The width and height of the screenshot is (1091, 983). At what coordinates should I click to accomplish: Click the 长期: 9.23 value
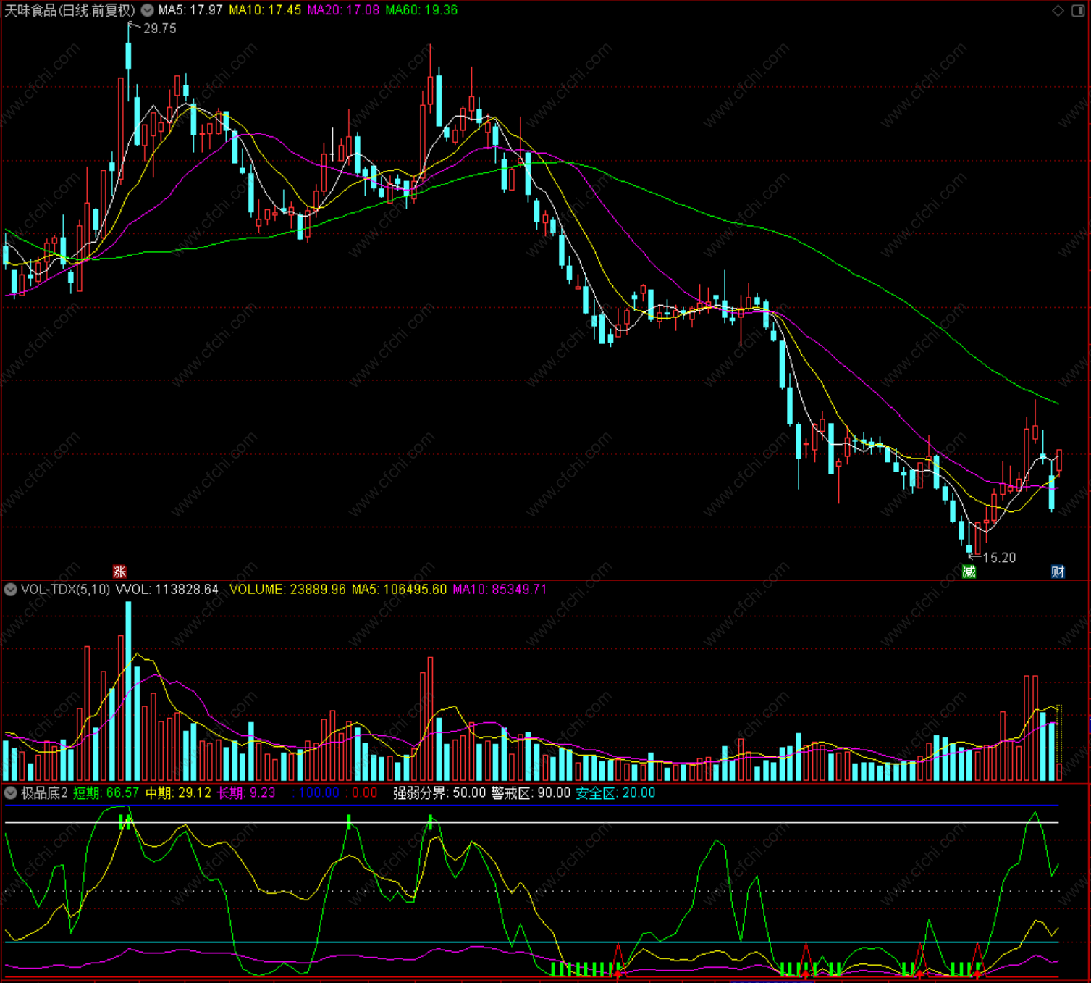246,793
